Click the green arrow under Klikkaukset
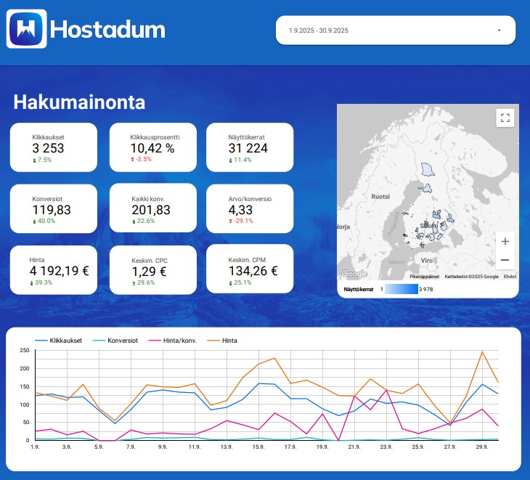The width and height of the screenshot is (530, 480). (34, 160)
